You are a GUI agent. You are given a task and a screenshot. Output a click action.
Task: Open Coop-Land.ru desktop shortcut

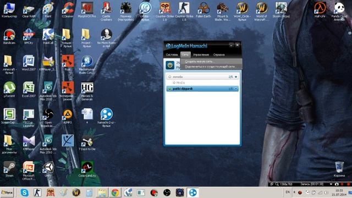[x=87, y=169]
